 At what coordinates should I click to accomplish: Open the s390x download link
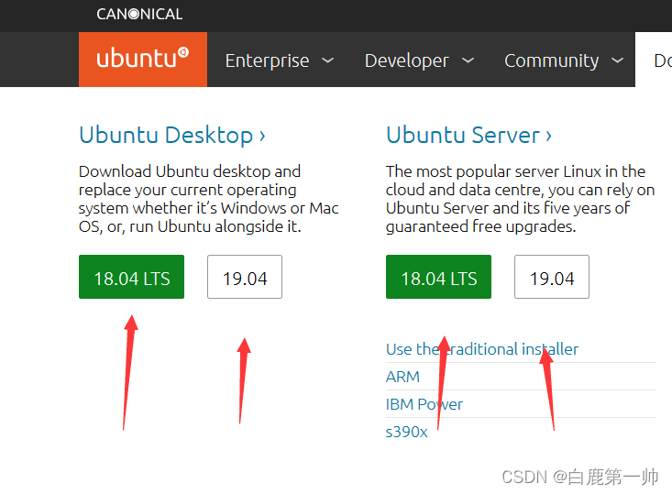click(x=407, y=432)
